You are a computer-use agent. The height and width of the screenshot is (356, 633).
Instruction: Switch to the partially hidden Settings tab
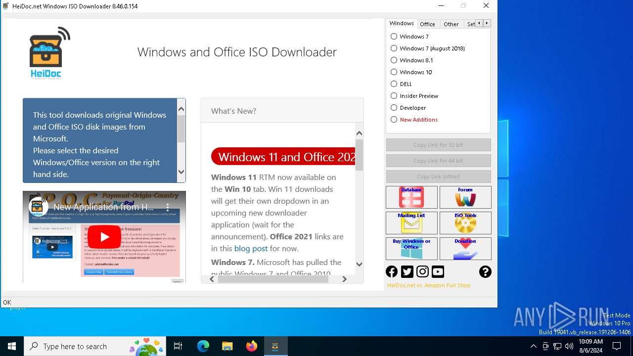[470, 24]
